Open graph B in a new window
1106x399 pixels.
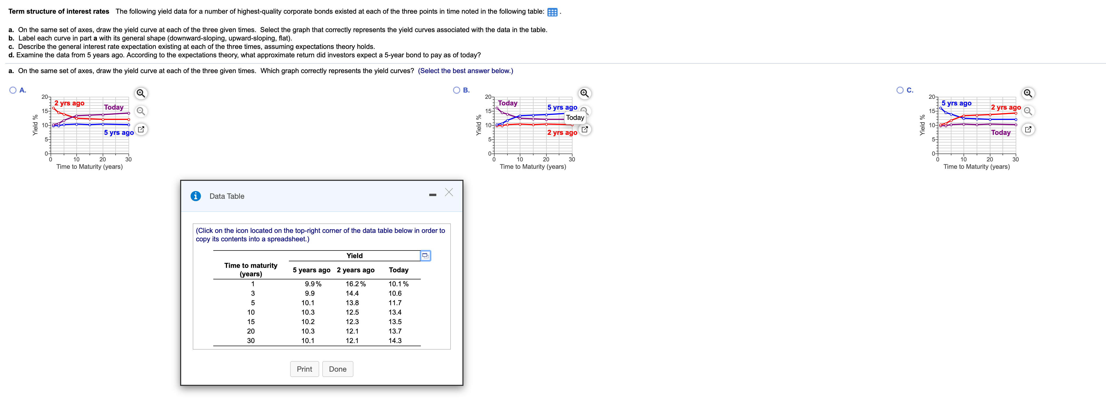point(584,129)
